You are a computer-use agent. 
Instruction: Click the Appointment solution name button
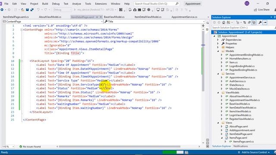(x=193, y=4)
